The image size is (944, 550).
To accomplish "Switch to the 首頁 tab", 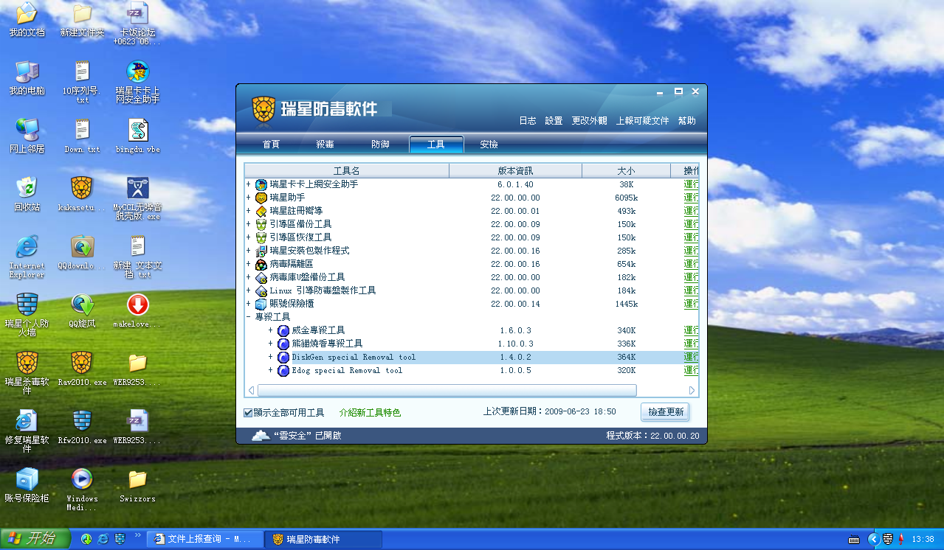I will (x=271, y=145).
